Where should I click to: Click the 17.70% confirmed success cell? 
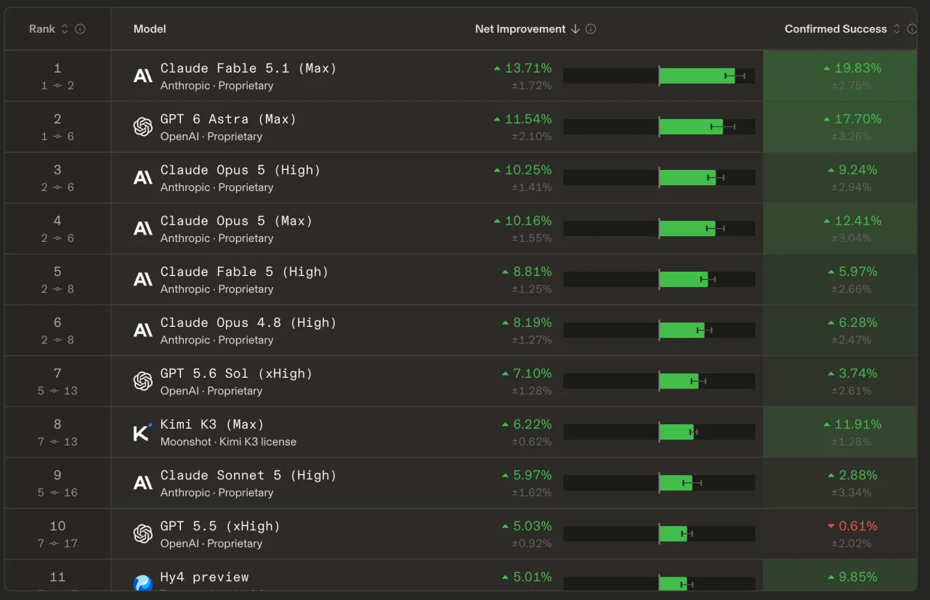click(x=840, y=126)
